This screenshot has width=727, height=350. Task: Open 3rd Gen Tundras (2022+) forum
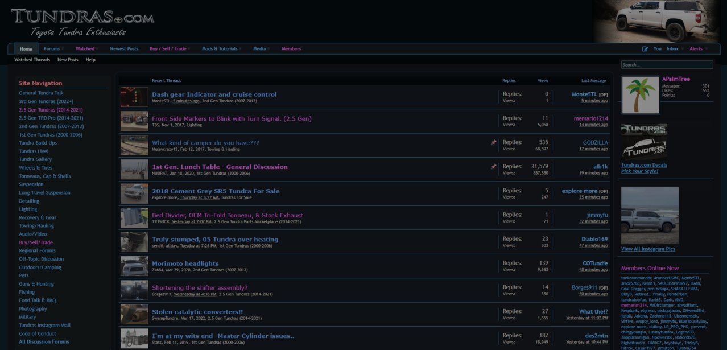46,101
